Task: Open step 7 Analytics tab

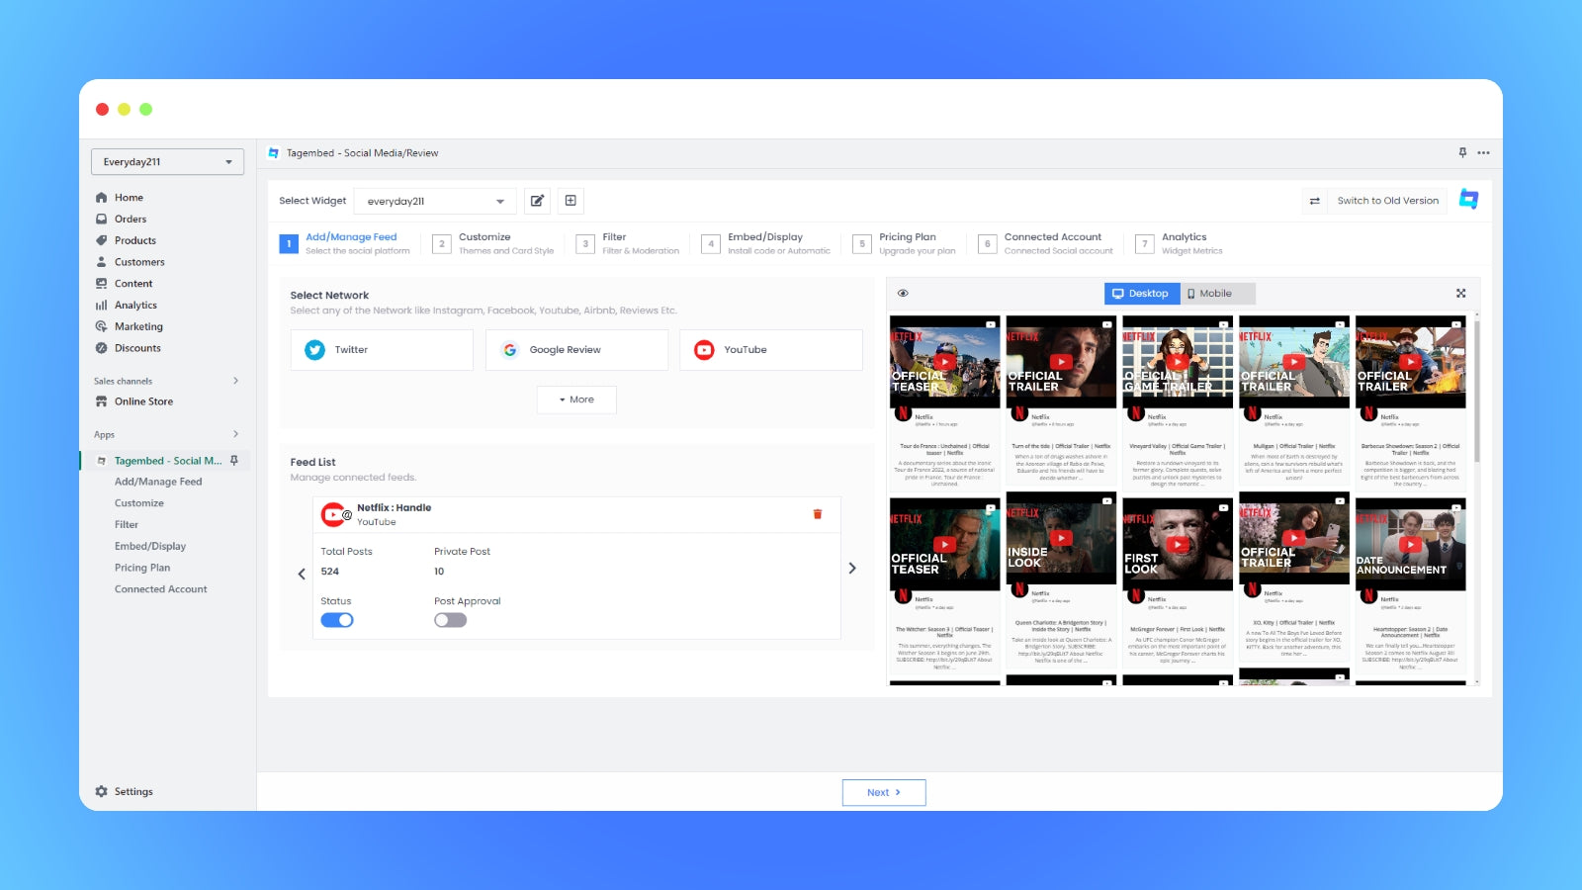Action: (x=1180, y=243)
